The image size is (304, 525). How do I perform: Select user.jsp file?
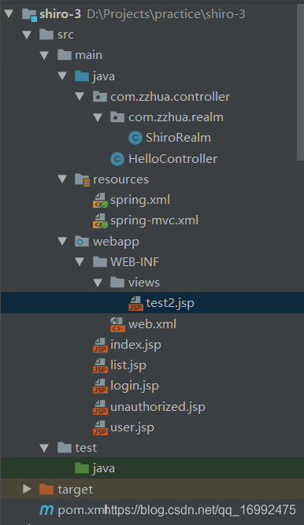tap(132, 428)
